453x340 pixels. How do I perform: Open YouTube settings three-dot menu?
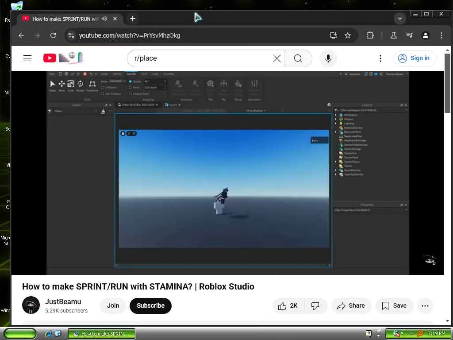[x=380, y=58]
